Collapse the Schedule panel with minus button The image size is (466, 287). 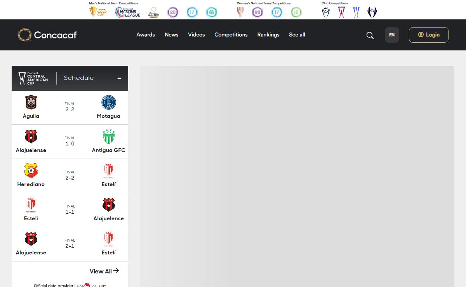click(119, 78)
